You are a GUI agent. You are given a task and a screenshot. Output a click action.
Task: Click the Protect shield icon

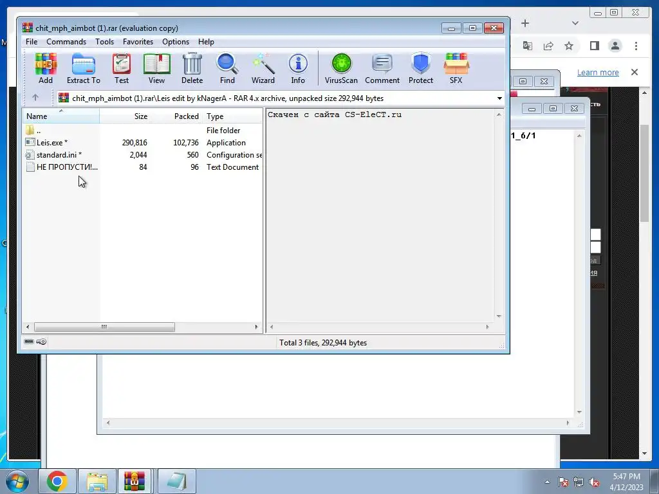421,68
